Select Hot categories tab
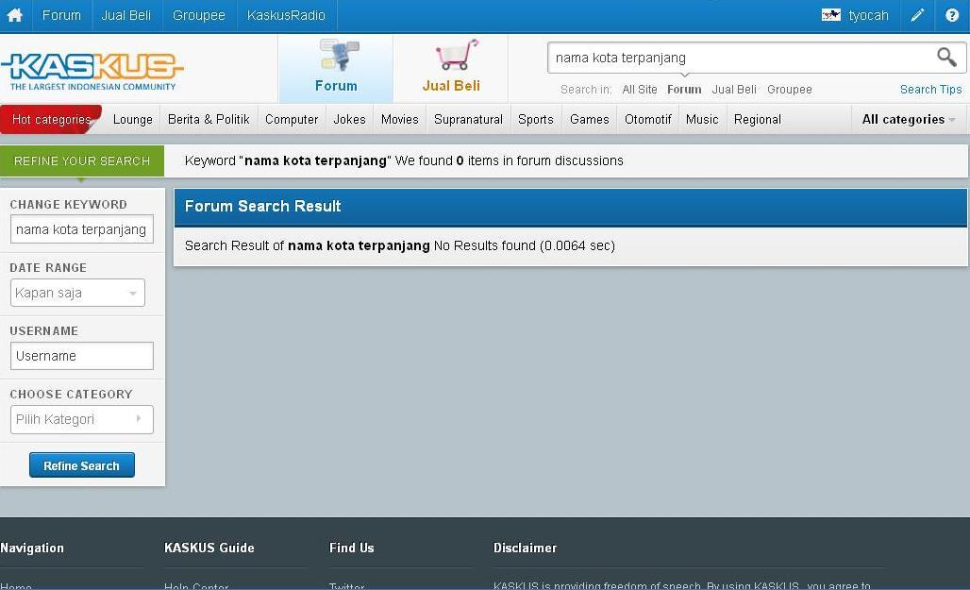The height and width of the screenshot is (590, 970). click(x=51, y=120)
